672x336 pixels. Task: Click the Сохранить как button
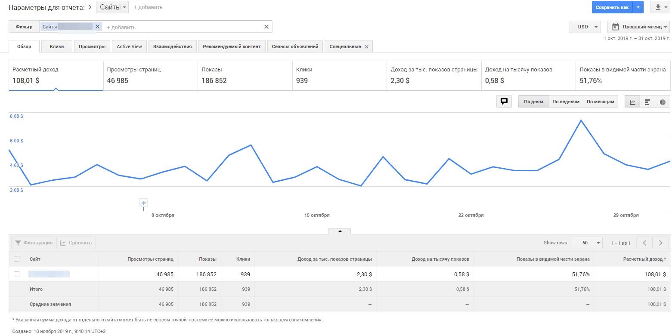pos(612,7)
